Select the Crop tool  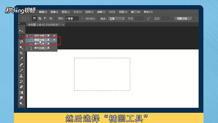[21, 53]
